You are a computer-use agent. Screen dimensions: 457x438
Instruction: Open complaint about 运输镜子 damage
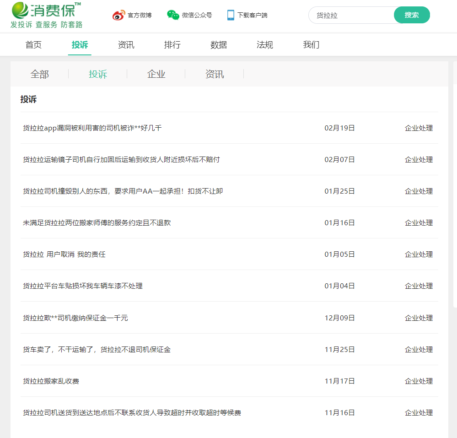click(x=121, y=160)
